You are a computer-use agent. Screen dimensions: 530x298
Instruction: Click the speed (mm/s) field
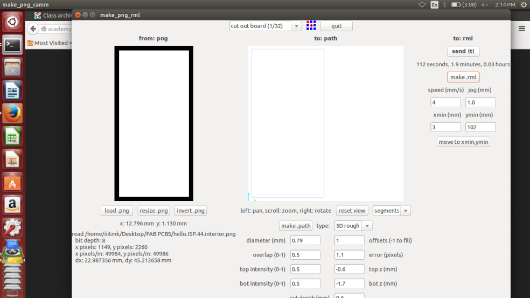445,102
